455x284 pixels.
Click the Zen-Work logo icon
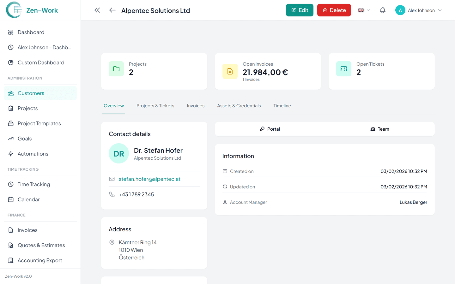coord(14,10)
